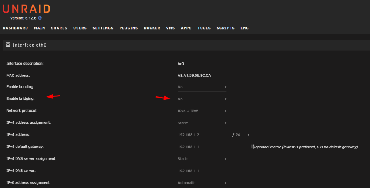The image size is (370, 188).
Task: Open IPv4 DNS server assignment dropdown
Action: pyautogui.click(x=202, y=159)
